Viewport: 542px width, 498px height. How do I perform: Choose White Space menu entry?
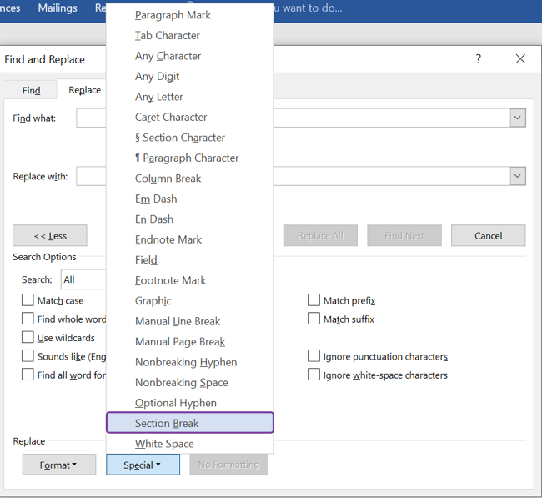point(190,444)
